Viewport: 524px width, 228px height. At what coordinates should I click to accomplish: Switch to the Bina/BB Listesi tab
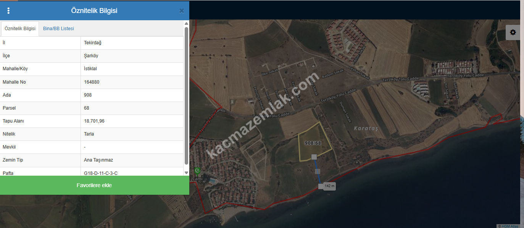coord(58,29)
